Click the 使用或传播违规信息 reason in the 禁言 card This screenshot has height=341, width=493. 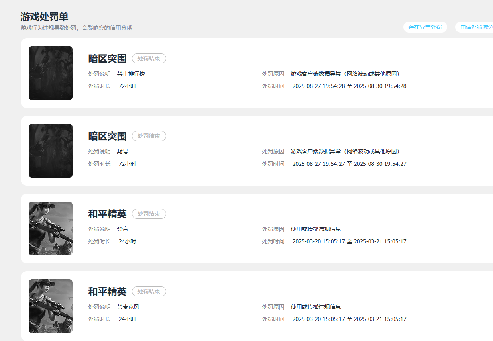pos(316,229)
